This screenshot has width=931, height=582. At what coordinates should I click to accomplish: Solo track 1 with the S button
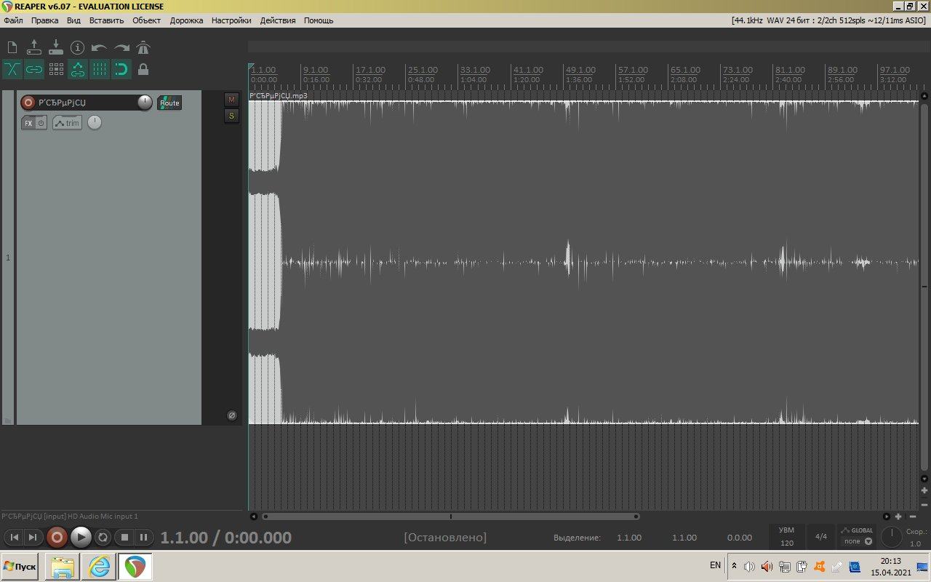[231, 116]
